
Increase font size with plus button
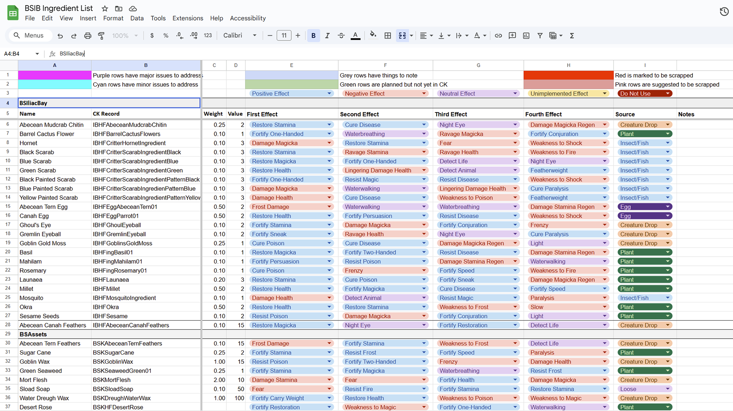coord(298,35)
